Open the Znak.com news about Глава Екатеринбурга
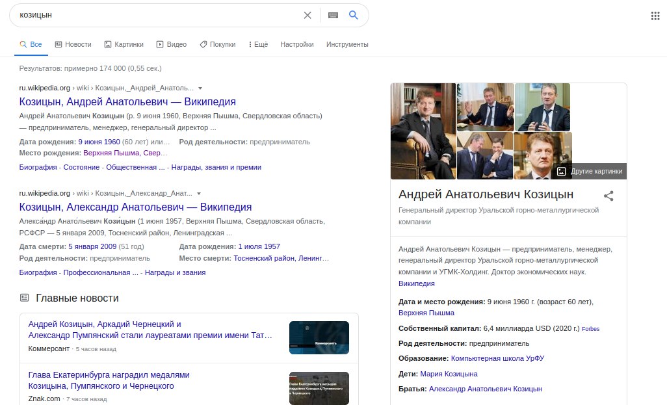This screenshot has width=667, height=405. click(109, 380)
